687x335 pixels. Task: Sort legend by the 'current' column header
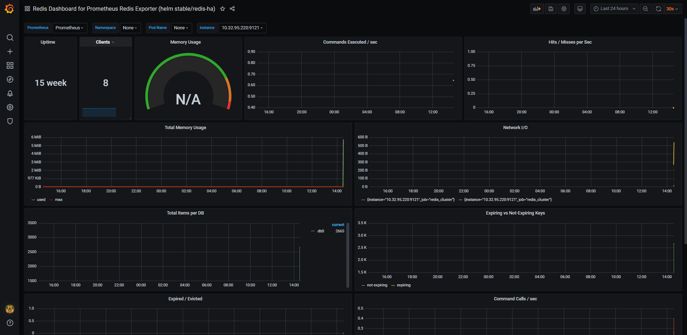(338, 225)
